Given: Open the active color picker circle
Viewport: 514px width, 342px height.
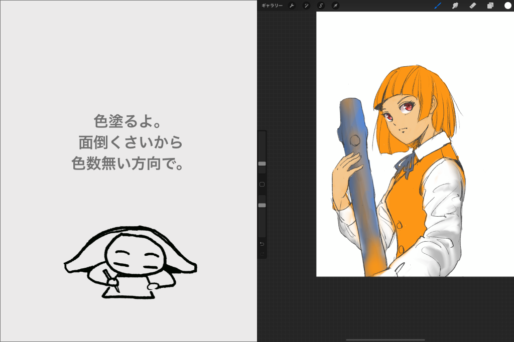Looking at the screenshot, I should pos(508,6).
